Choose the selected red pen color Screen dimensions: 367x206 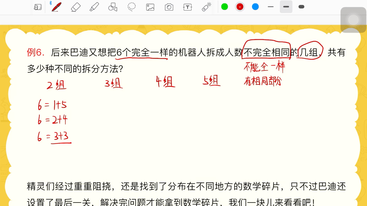[240, 7]
